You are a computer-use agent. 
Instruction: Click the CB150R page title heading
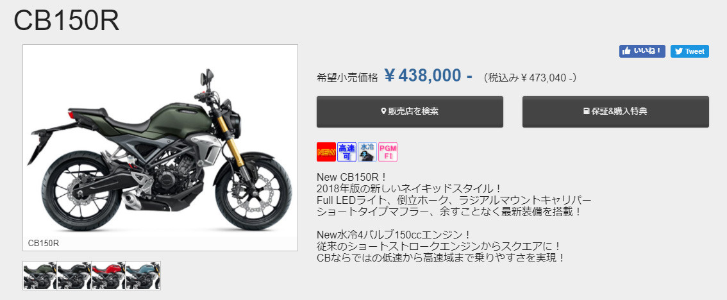pos(66,21)
